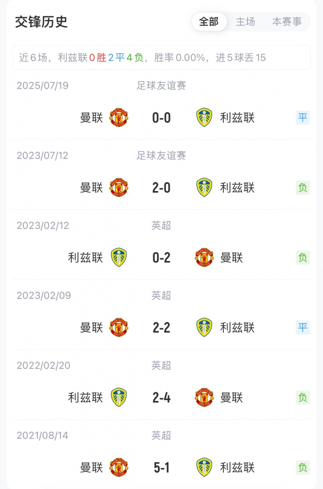Open the 5-1 match score
Viewport: 323px width, 489px height.
click(161, 468)
